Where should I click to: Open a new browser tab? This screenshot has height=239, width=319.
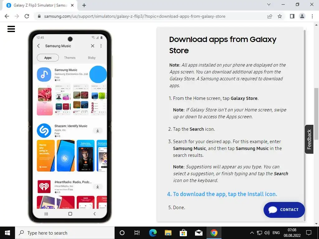[x=84, y=5]
